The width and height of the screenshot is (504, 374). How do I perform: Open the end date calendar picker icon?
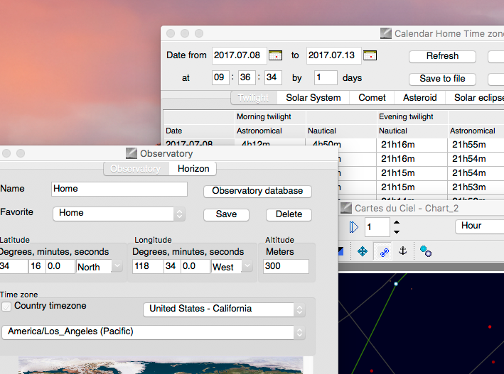pyautogui.click(x=370, y=55)
